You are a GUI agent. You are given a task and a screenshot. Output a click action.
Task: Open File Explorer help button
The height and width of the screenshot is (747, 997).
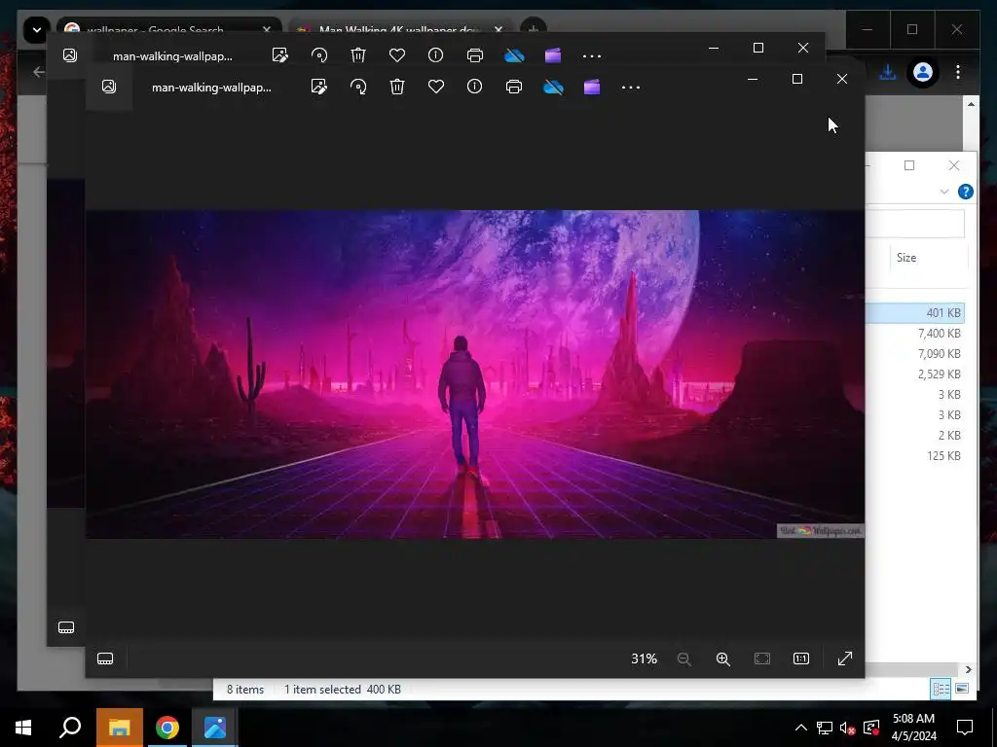965,192
